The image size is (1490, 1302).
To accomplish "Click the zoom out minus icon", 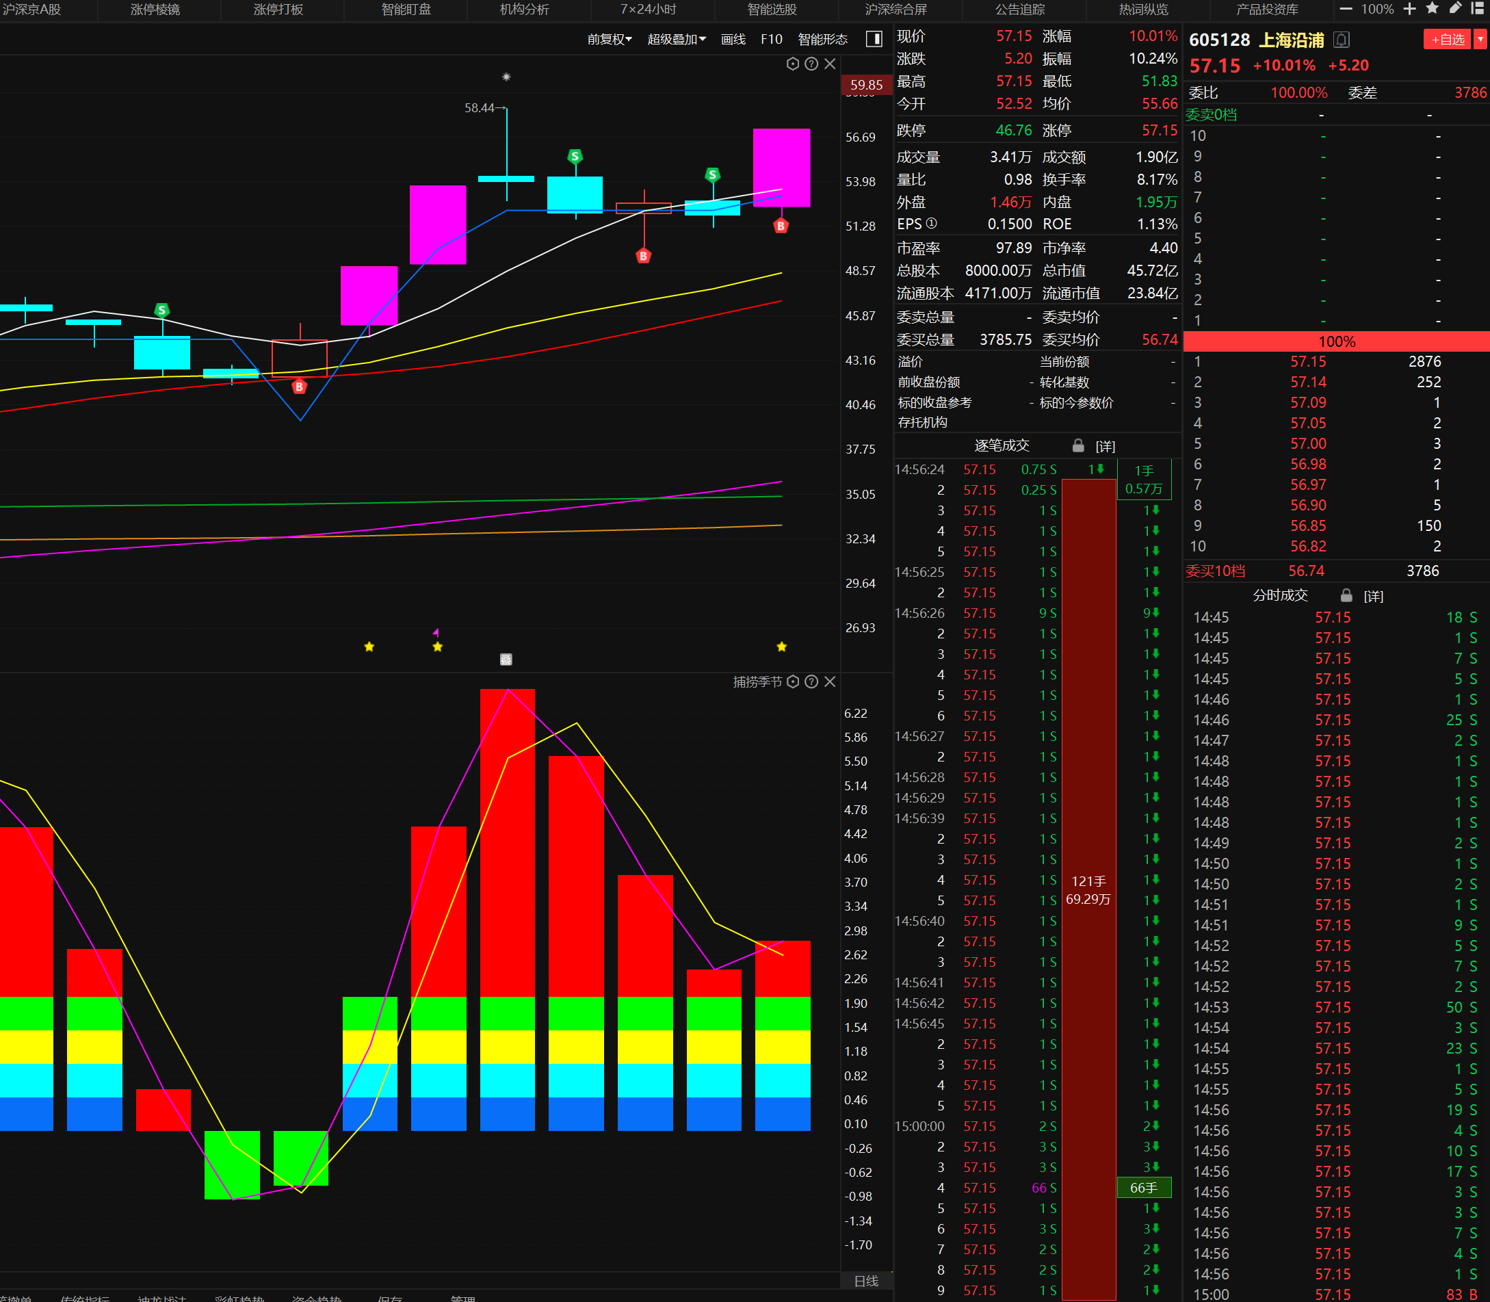I will click(1346, 9).
